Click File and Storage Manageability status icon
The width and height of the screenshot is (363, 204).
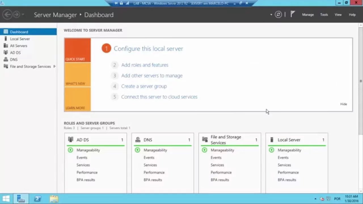click(204, 150)
